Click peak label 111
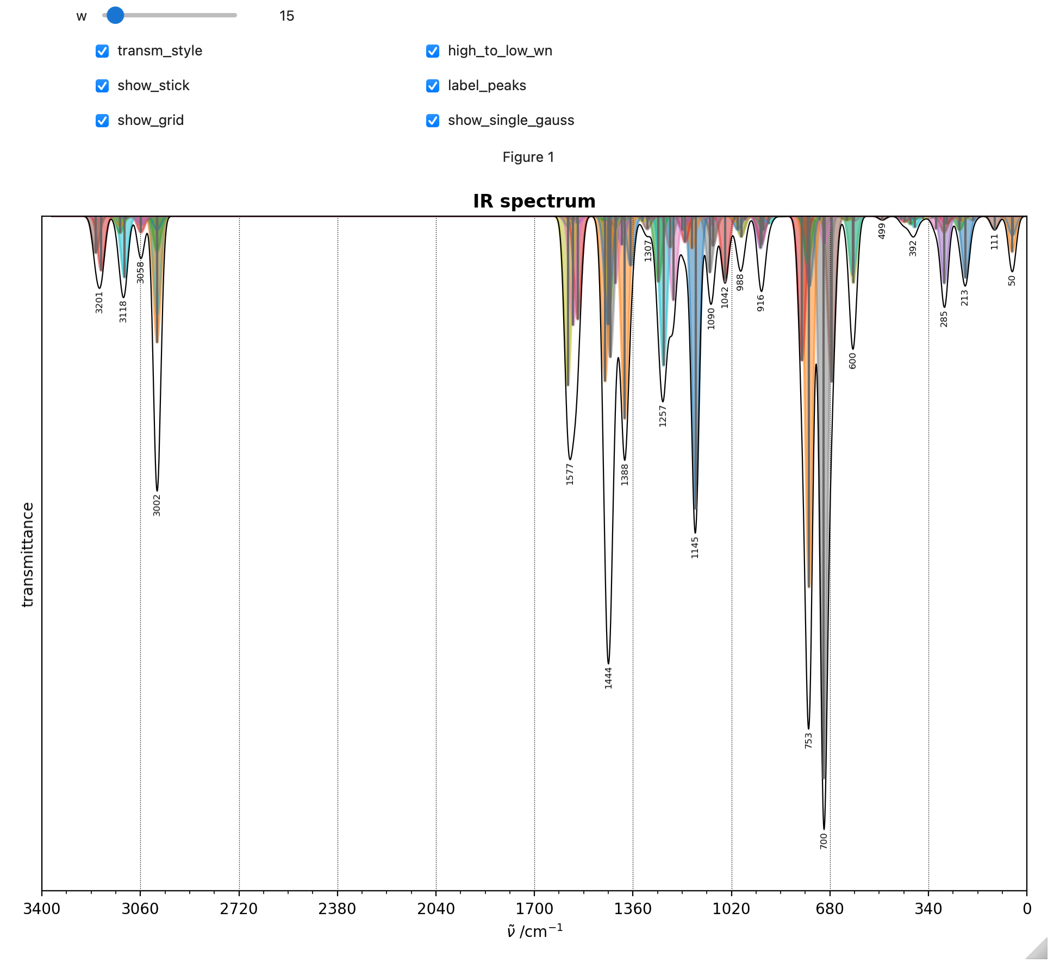The image size is (1060, 969). (994, 242)
